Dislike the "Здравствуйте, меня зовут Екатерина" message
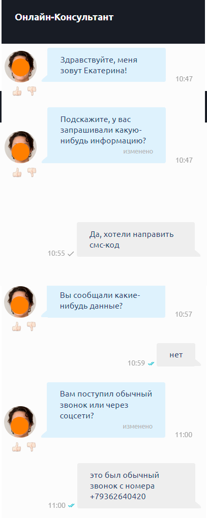This screenshot has width=207, height=518. point(32,91)
